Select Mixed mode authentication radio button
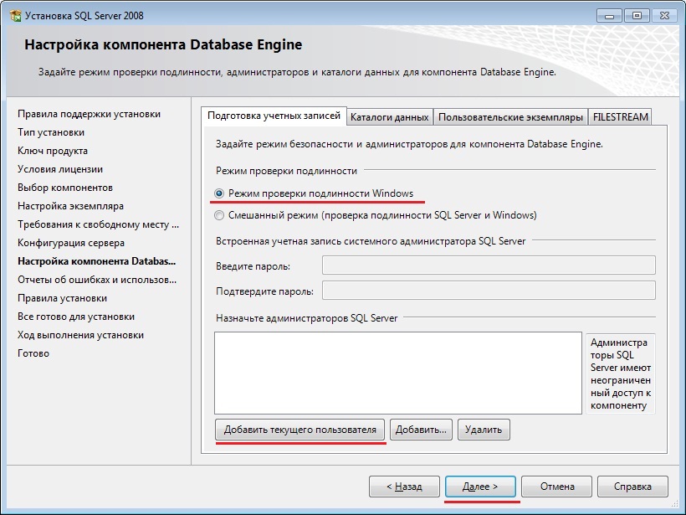This screenshot has height=515, width=686. [219, 215]
